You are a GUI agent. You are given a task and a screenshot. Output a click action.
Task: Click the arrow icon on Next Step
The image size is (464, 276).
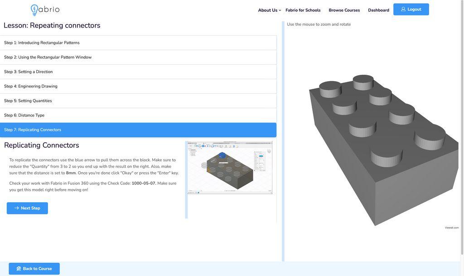coord(17,208)
